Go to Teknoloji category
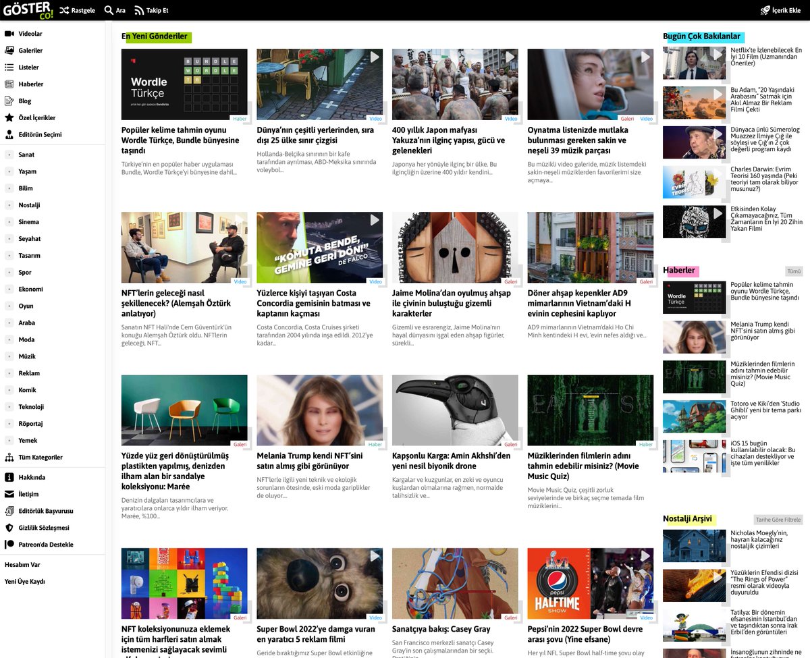This screenshot has height=658, width=810. click(x=31, y=407)
